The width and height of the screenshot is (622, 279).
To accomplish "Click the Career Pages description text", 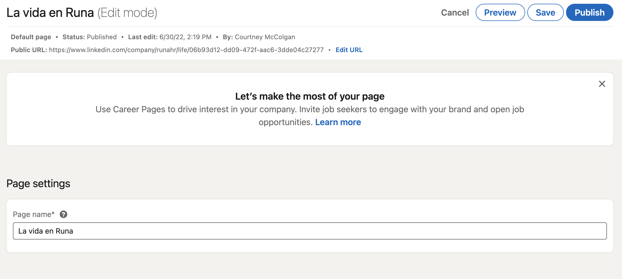I will tap(310, 110).
